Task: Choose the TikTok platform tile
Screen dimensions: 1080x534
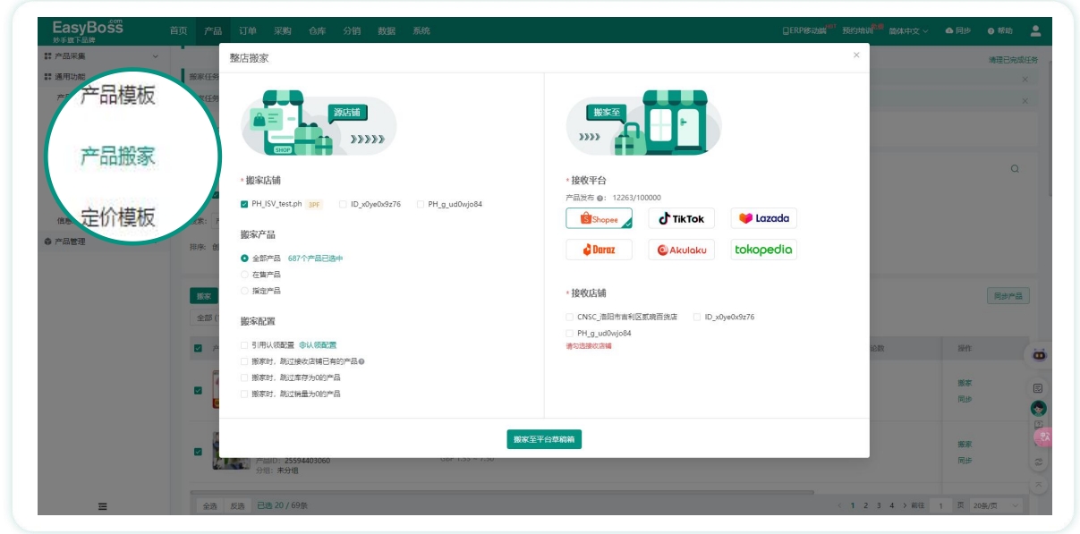Action: (681, 219)
